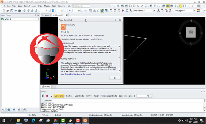Click the blue vertical bars icon

tap(53, 11)
